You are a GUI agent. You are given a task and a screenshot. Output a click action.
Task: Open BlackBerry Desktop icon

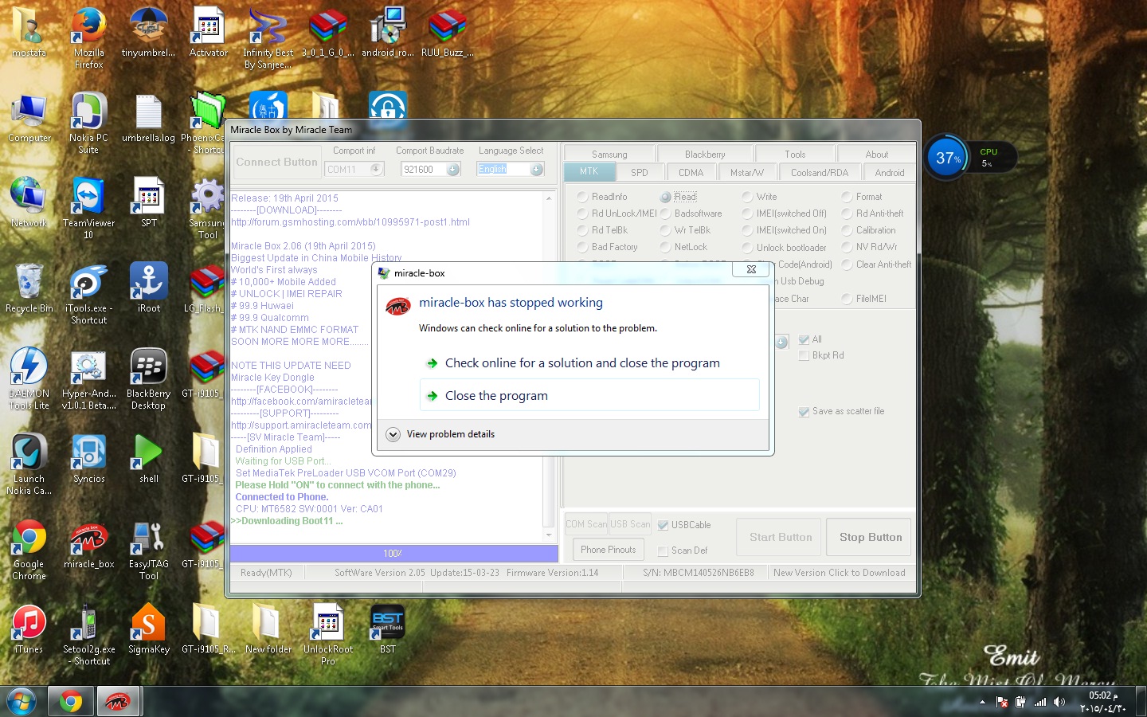pyautogui.click(x=148, y=378)
